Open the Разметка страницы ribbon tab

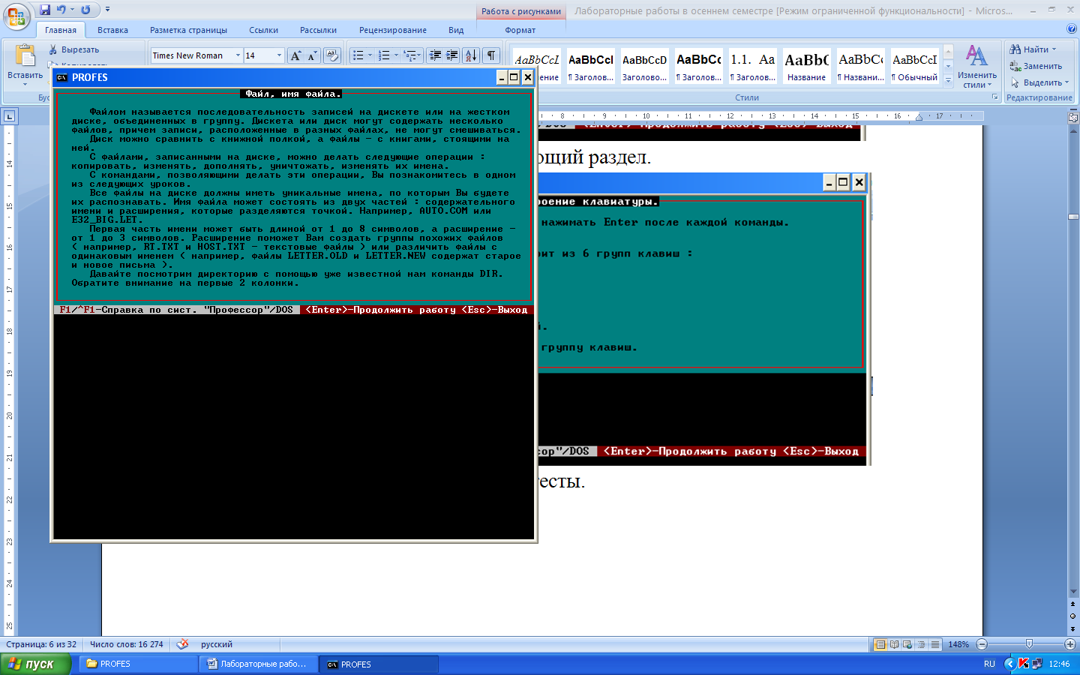click(x=188, y=30)
